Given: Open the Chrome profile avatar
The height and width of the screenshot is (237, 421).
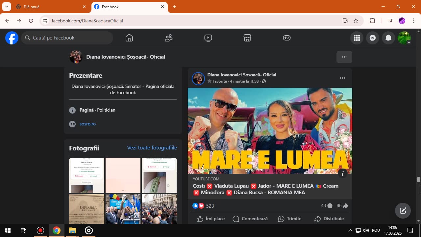Looking at the screenshot, I should (x=402, y=21).
